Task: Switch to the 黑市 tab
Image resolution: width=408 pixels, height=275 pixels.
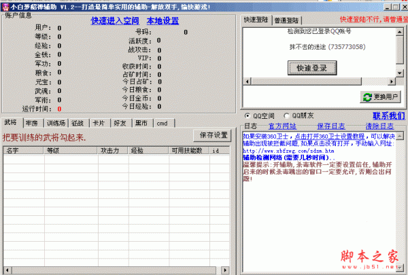Action: (x=141, y=123)
